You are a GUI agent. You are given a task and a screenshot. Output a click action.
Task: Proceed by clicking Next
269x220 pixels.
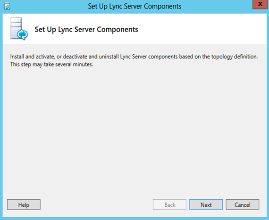[x=206, y=204]
